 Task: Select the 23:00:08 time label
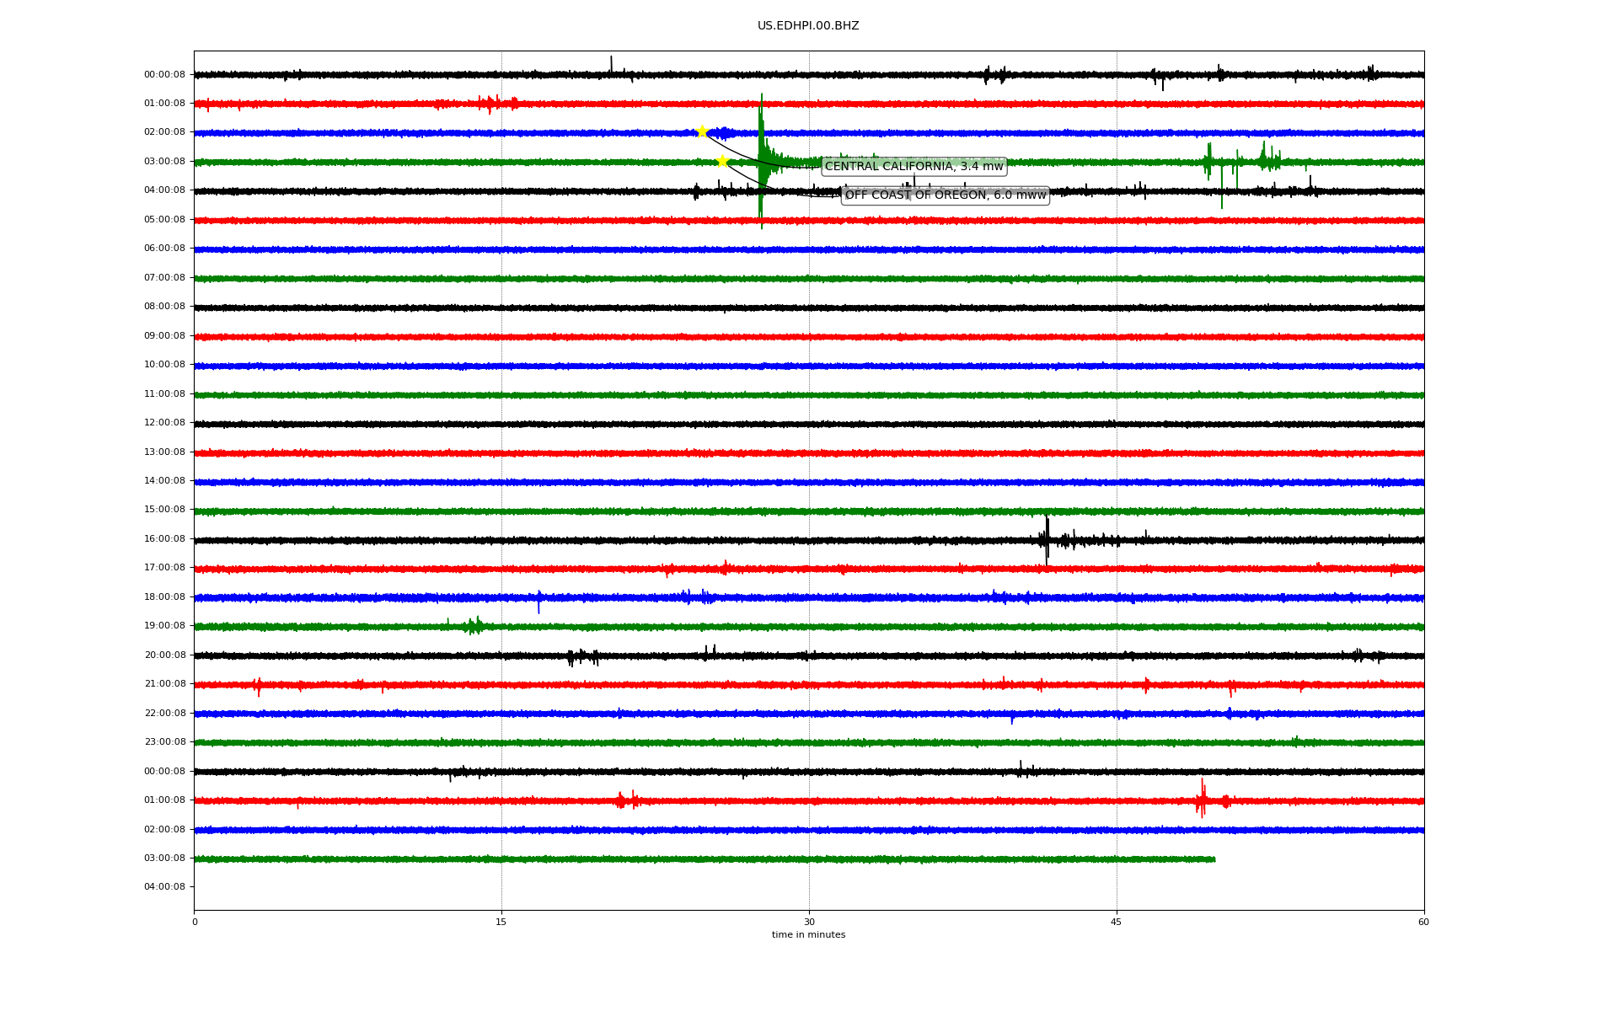[x=164, y=741]
